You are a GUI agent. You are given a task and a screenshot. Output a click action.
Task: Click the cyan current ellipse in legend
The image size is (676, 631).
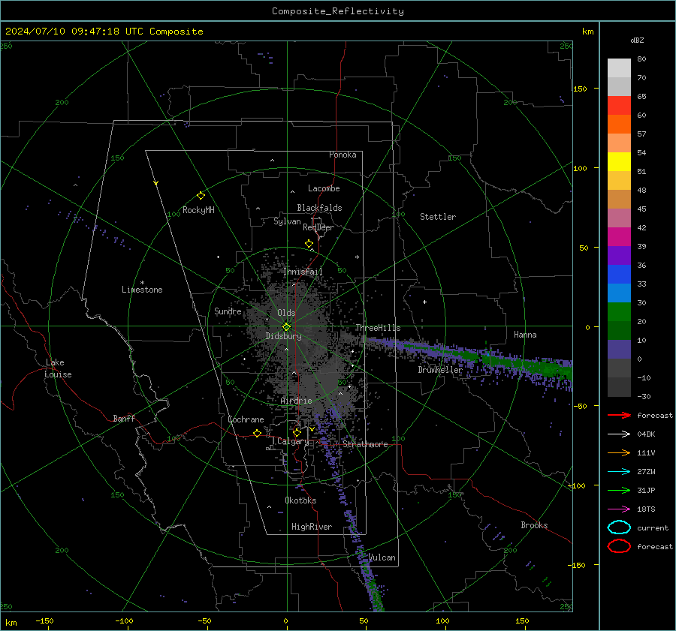click(619, 527)
